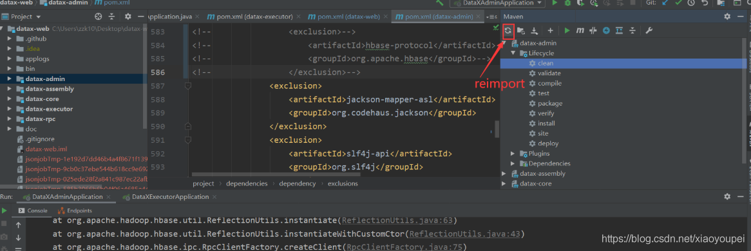
Task: Expand the datax-assembly module in the Project tree
Action: tap(10, 89)
